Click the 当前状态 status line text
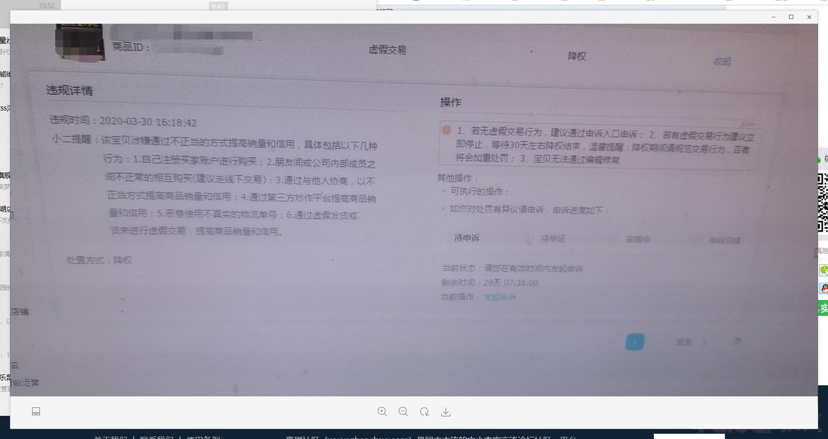Screen dimensions: 828x439 pos(512,268)
